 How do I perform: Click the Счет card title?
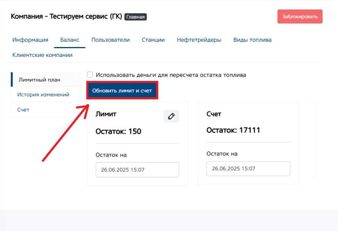[213, 114]
